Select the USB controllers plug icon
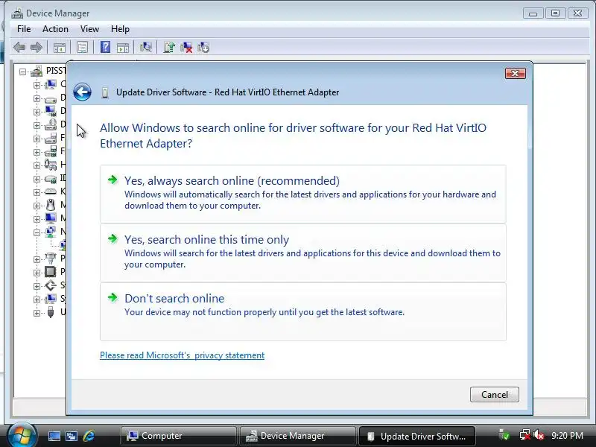The height and width of the screenshot is (447, 596). click(50, 312)
